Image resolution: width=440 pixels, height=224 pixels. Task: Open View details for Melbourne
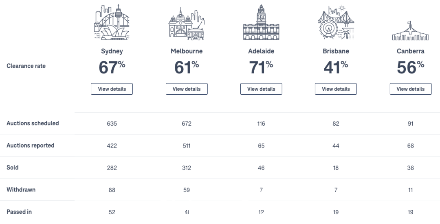[x=187, y=89]
